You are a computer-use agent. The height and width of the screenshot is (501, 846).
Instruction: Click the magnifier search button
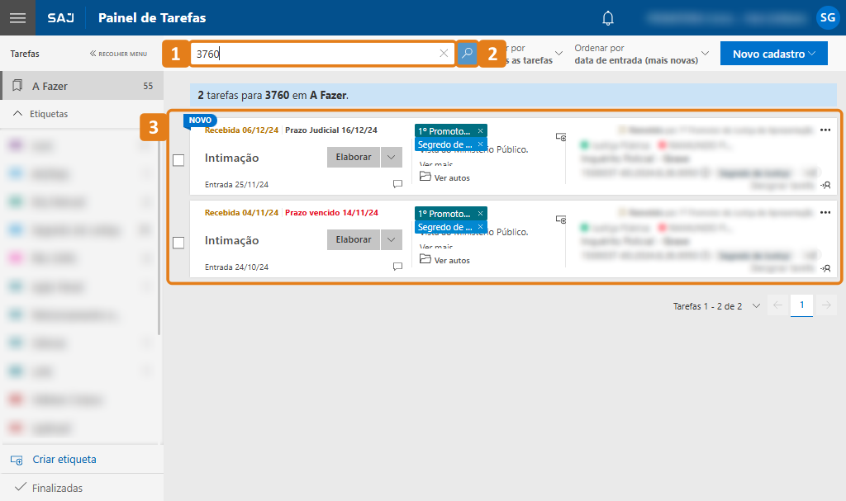click(x=467, y=54)
